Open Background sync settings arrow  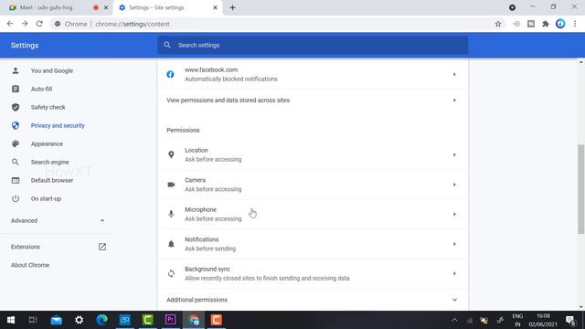coord(454,273)
